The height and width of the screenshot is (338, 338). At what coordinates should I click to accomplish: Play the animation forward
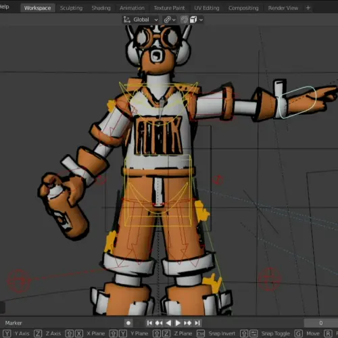[178, 323]
